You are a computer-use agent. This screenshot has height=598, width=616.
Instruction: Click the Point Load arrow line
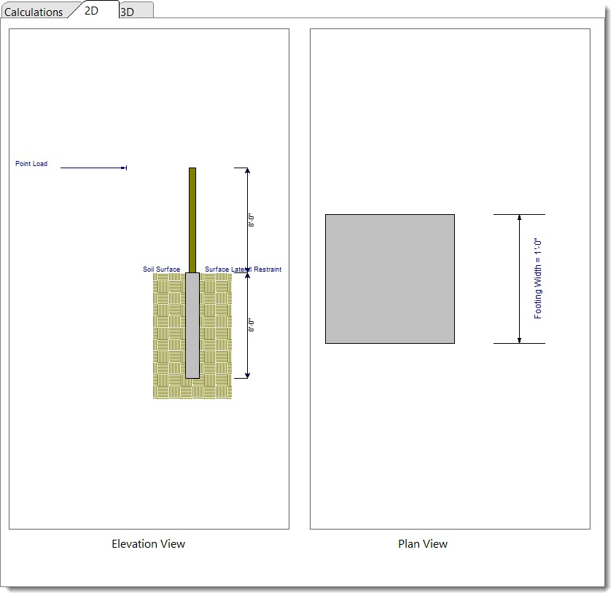coord(93,168)
